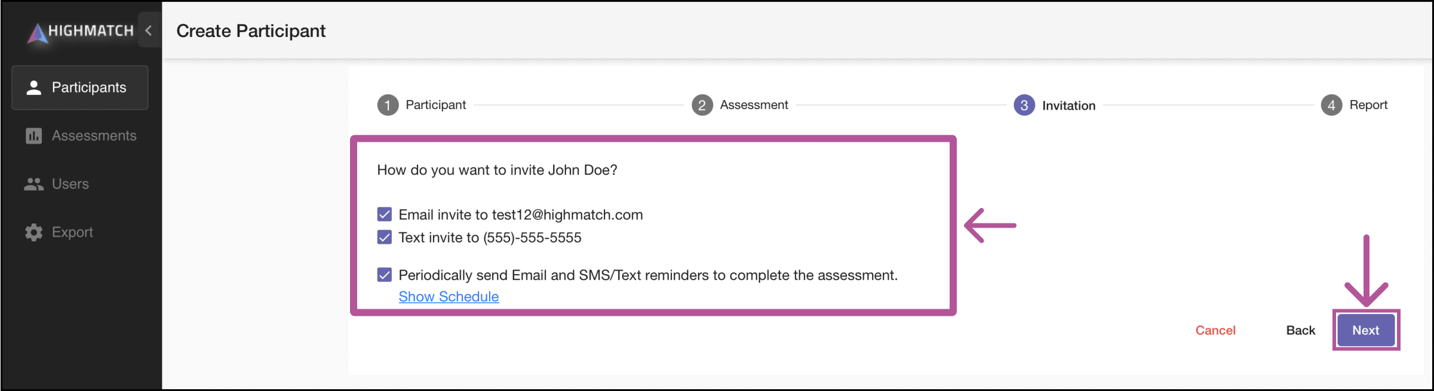This screenshot has height=391, width=1434.
Task: Click the HighMatch logo icon
Action: coord(38,33)
